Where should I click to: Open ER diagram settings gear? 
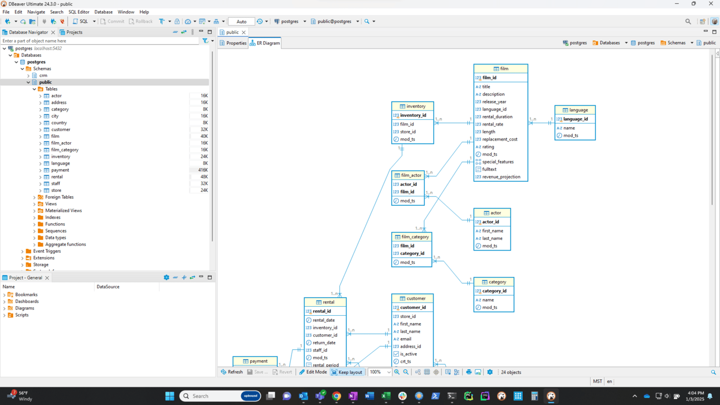(x=490, y=372)
